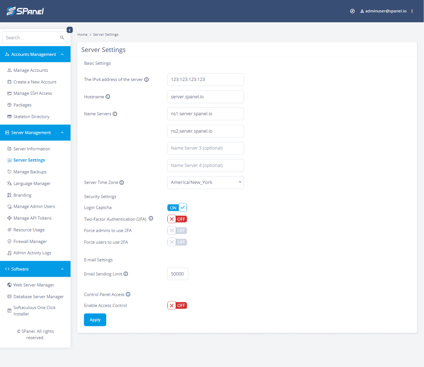This screenshot has height=367, width=424.
Task: Click the Email Sending Limit input field
Action: [177, 273]
